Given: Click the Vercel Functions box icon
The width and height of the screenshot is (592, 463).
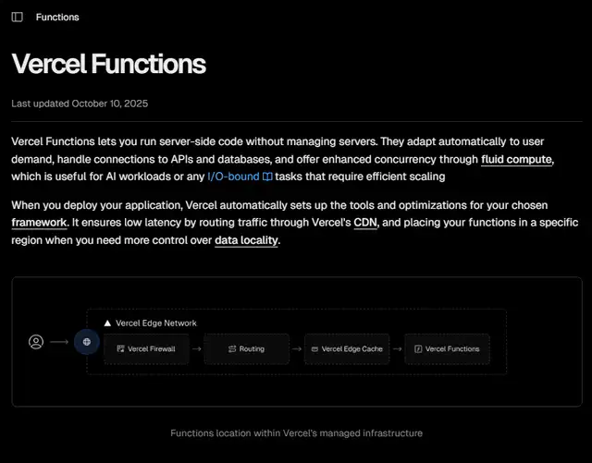Looking at the screenshot, I should coord(418,349).
